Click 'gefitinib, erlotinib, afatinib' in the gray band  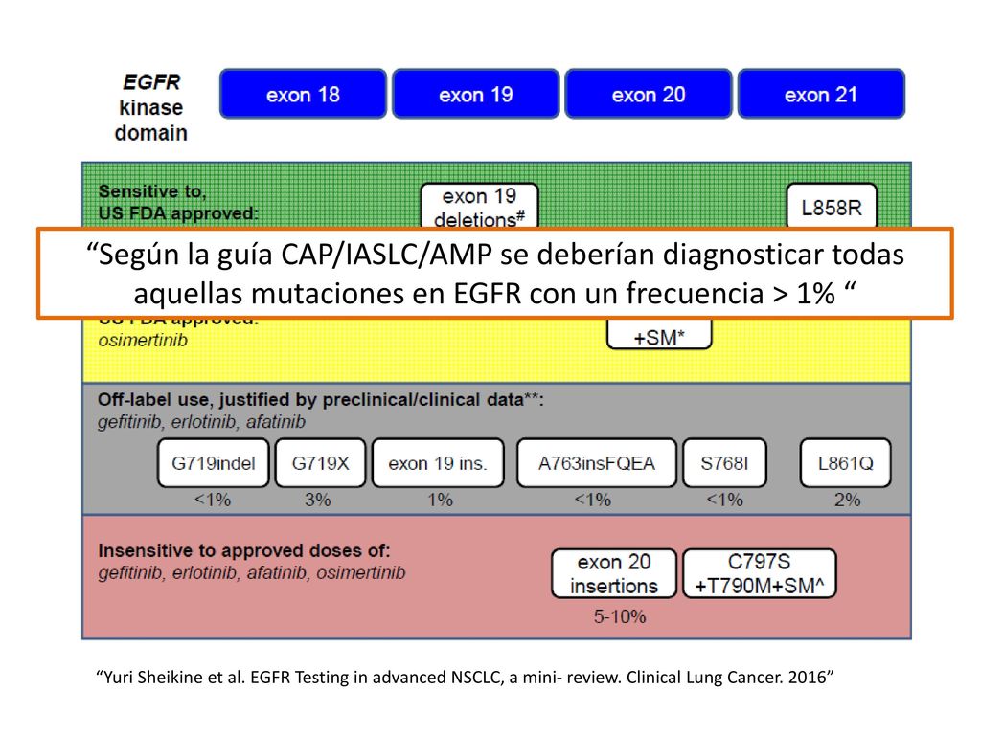(x=201, y=422)
